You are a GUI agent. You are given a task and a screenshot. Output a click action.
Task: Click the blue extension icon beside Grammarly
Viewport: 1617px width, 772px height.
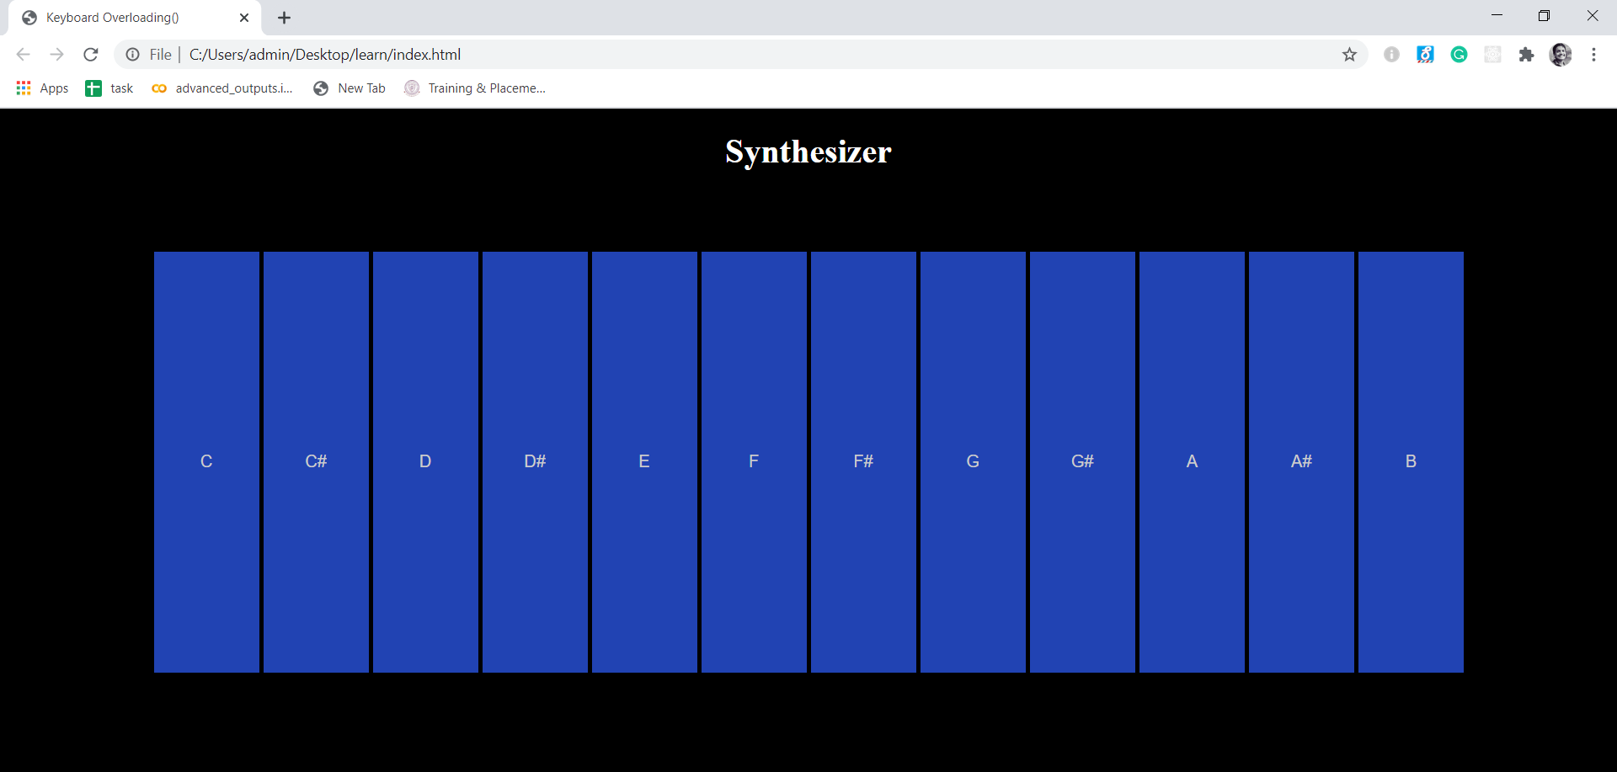pos(1426,54)
